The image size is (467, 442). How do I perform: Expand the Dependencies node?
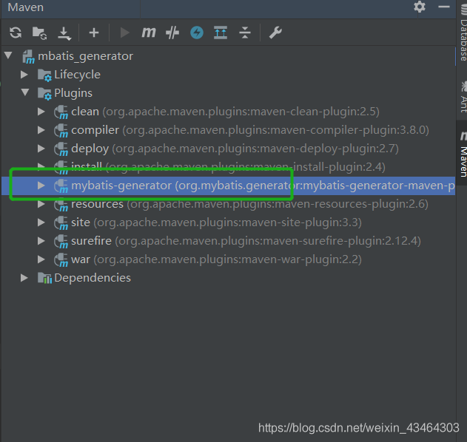[x=24, y=278]
